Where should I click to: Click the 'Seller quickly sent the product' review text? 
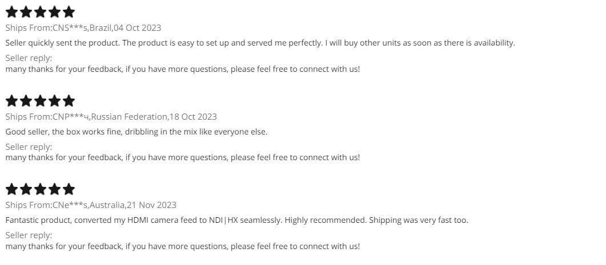tap(260, 43)
